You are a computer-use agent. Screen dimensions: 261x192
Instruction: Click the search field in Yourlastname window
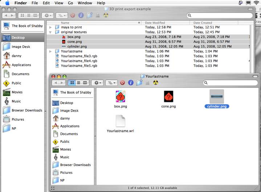coord(231,83)
